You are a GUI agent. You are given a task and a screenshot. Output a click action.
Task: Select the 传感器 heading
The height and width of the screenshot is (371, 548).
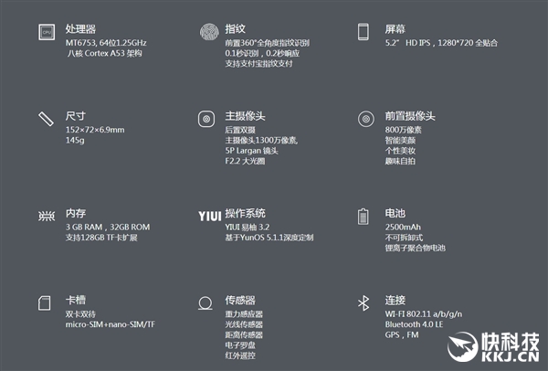point(240,300)
